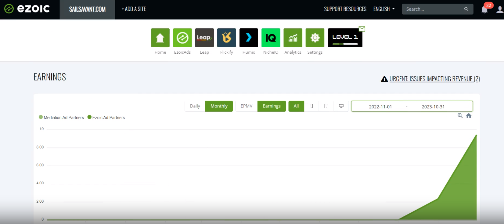Image resolution: width=504 pixels, height=224 pixels.
Task: Click the Search input box
Action: tap(437, 9)
